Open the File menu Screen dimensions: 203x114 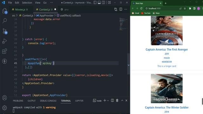[10, 3]
